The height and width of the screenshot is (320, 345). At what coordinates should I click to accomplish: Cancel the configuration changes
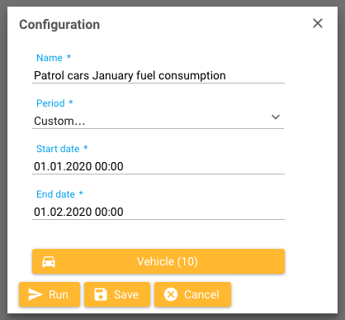coord(192,294)
